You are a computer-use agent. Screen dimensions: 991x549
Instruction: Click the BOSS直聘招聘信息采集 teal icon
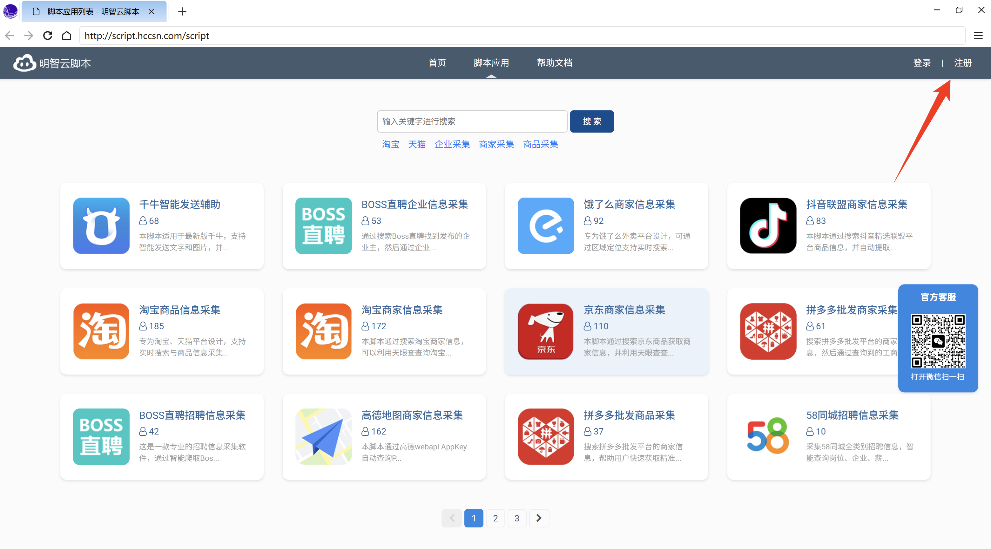101,436
